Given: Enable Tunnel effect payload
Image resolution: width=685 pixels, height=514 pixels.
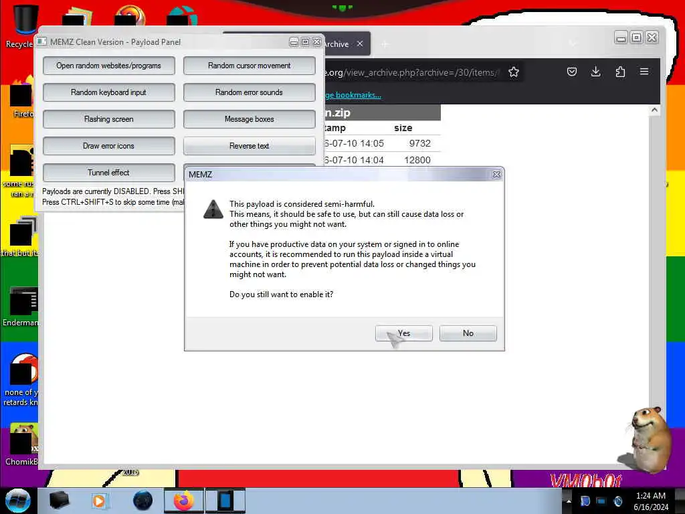Looking at the screenshot, I should [109, 172].
